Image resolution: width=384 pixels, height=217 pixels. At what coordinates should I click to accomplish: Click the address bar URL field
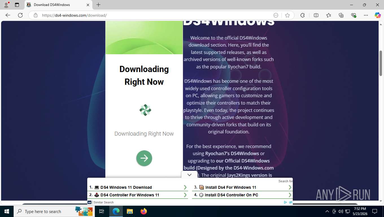(155, 15)
